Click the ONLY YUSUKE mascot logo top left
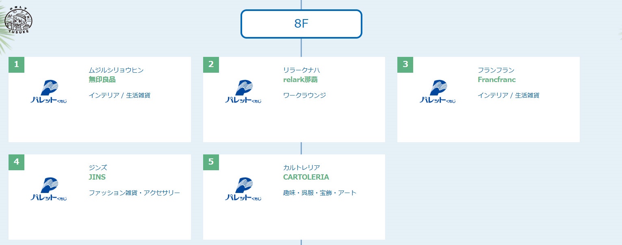 click(x=18, y=19)
